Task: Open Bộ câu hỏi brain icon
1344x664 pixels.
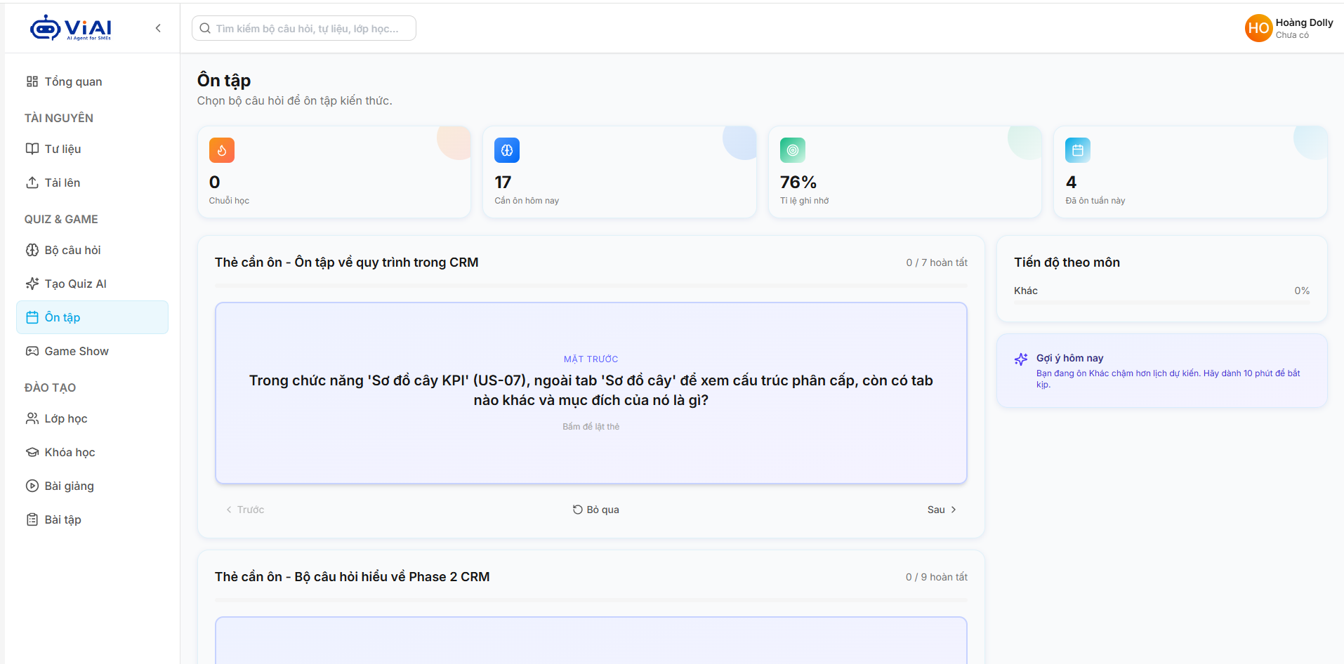Action: 32,250
